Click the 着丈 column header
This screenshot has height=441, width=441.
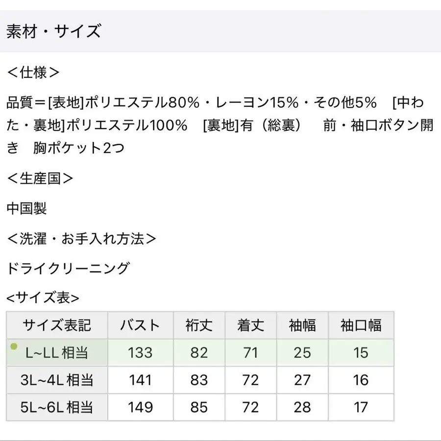point(250,325)
